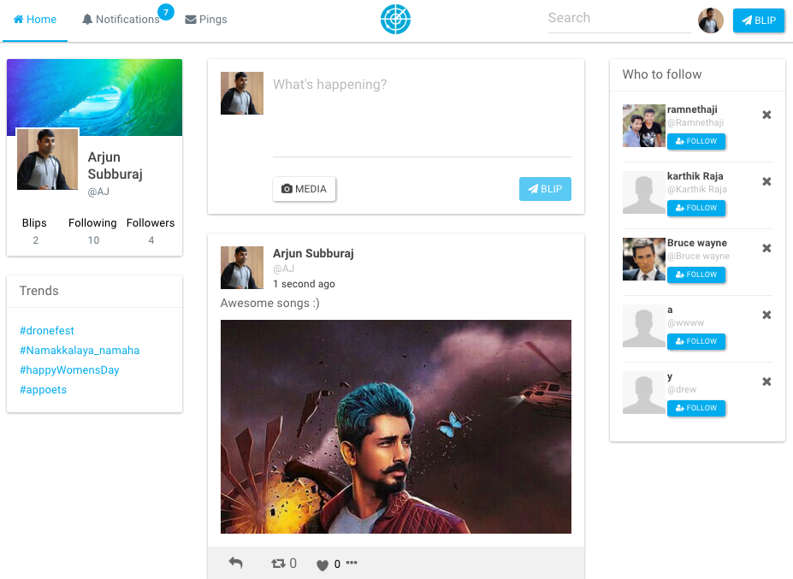This screenshot has height=579, width=793.
Task: Click the What's happening text box
Action: [422, 115]
